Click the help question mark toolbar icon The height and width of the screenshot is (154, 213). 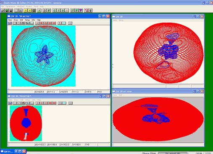(90, 10)
